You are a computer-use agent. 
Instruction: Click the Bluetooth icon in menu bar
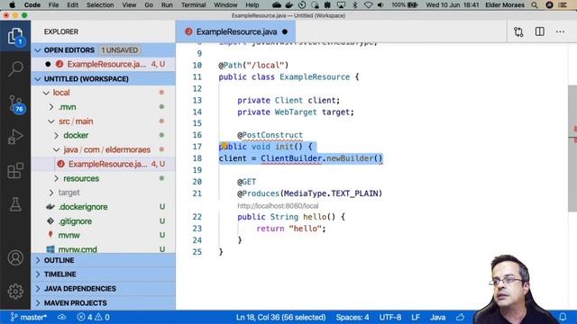coord(355,5)
